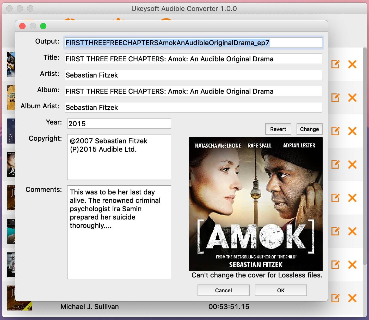
Task: Click the book thumbnail in Michael J. Sullivan row
Action: point(20,298)
